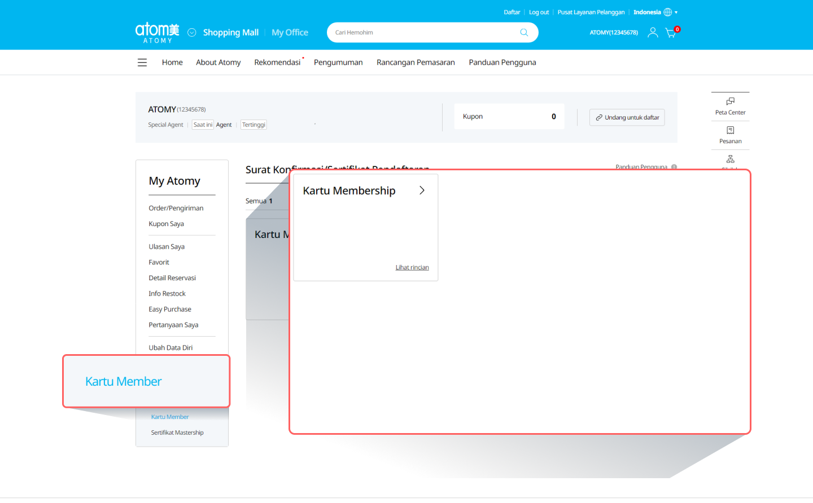
Task: Click the search magnifier icon
Action: 524,33
